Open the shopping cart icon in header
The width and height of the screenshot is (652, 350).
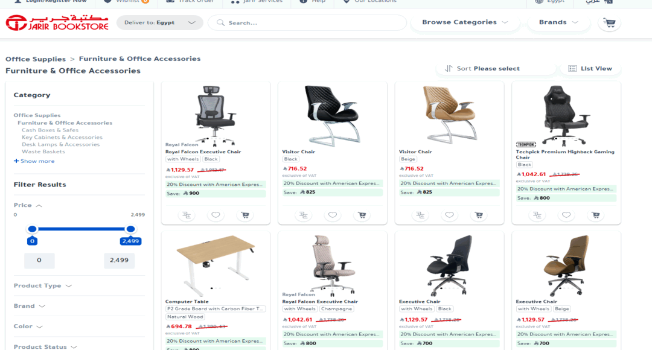point(610,23)
